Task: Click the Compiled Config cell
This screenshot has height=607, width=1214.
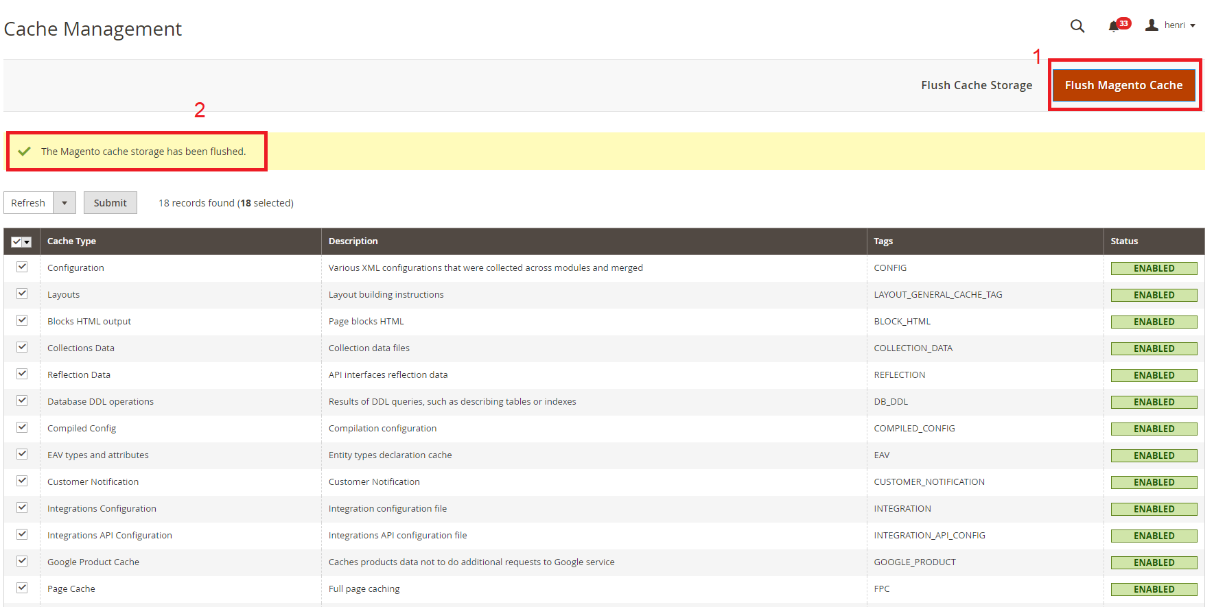Action: coord(180,429)
